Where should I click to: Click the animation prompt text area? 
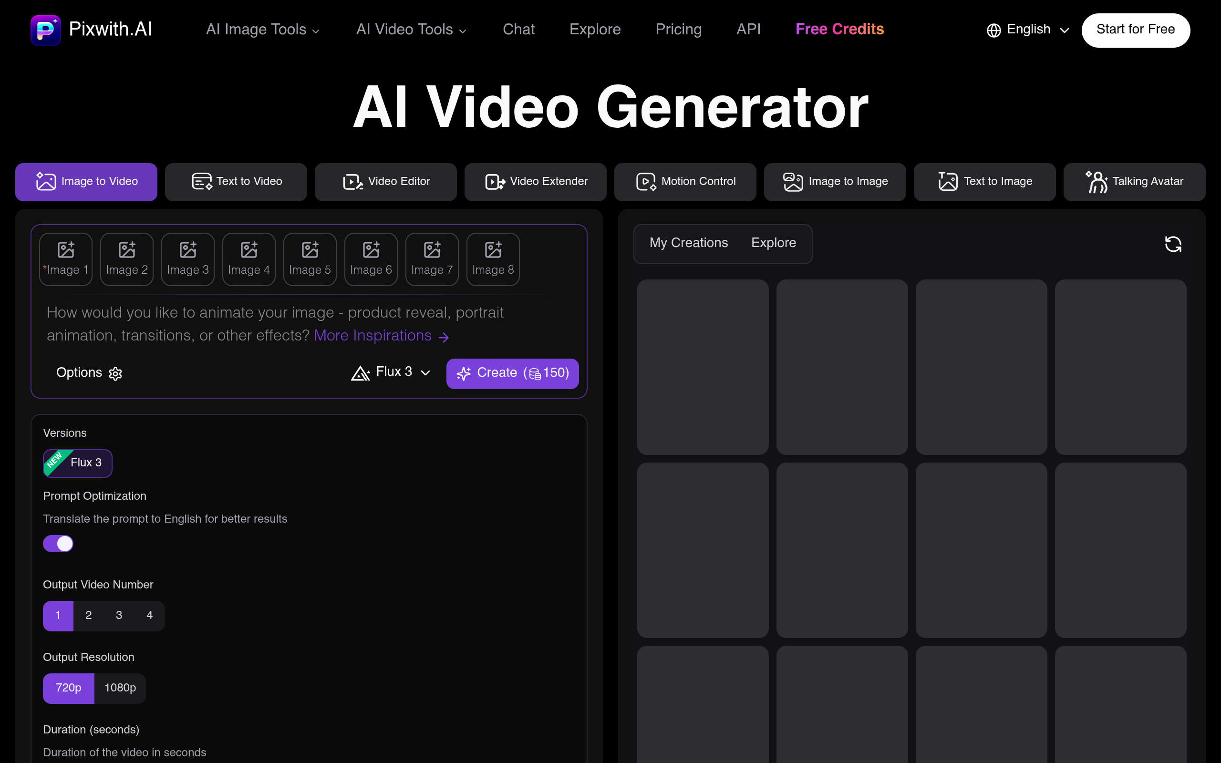coord(309,324)
